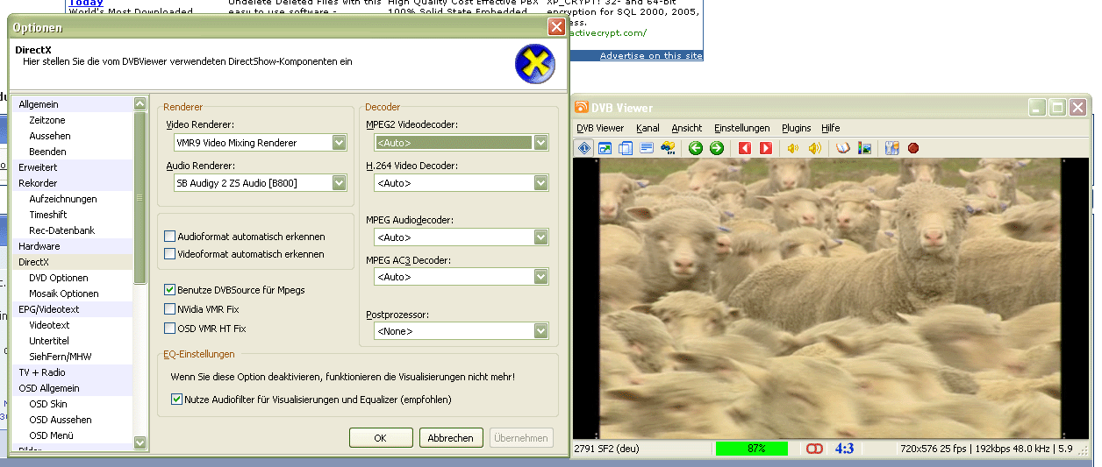Image resolution: width=1102 pixels, height=467 pixels.
Task: Open the Einstellungen menu
Action: (x=741, y=128)
